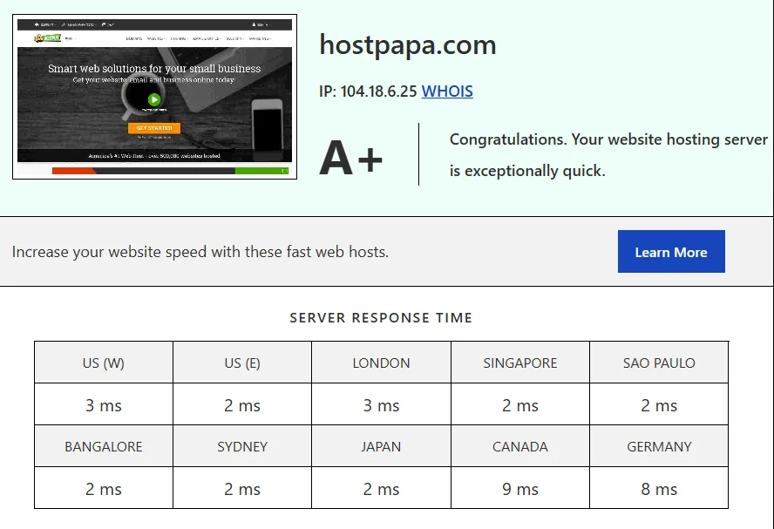Select the IP address 104.18.6.25
Viewport: 774px width, 529px height.
(x=378, y=92)
